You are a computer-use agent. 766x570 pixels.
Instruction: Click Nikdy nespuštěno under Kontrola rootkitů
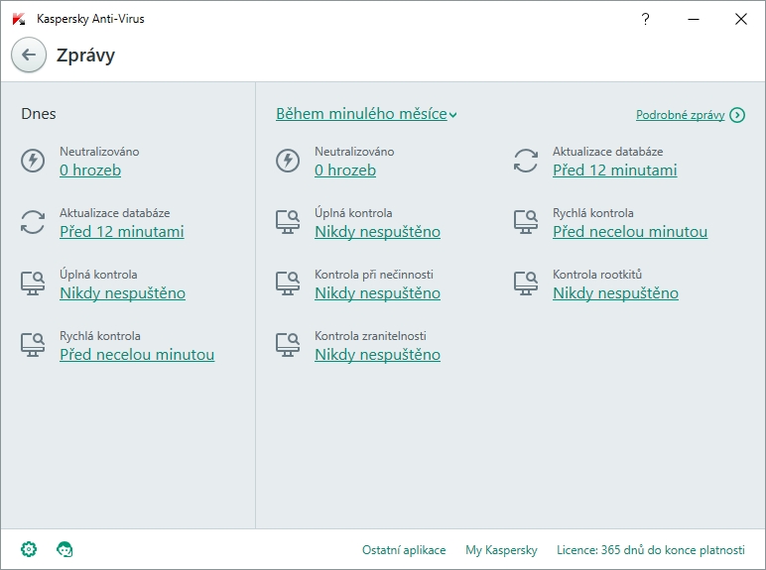point(615,293)
